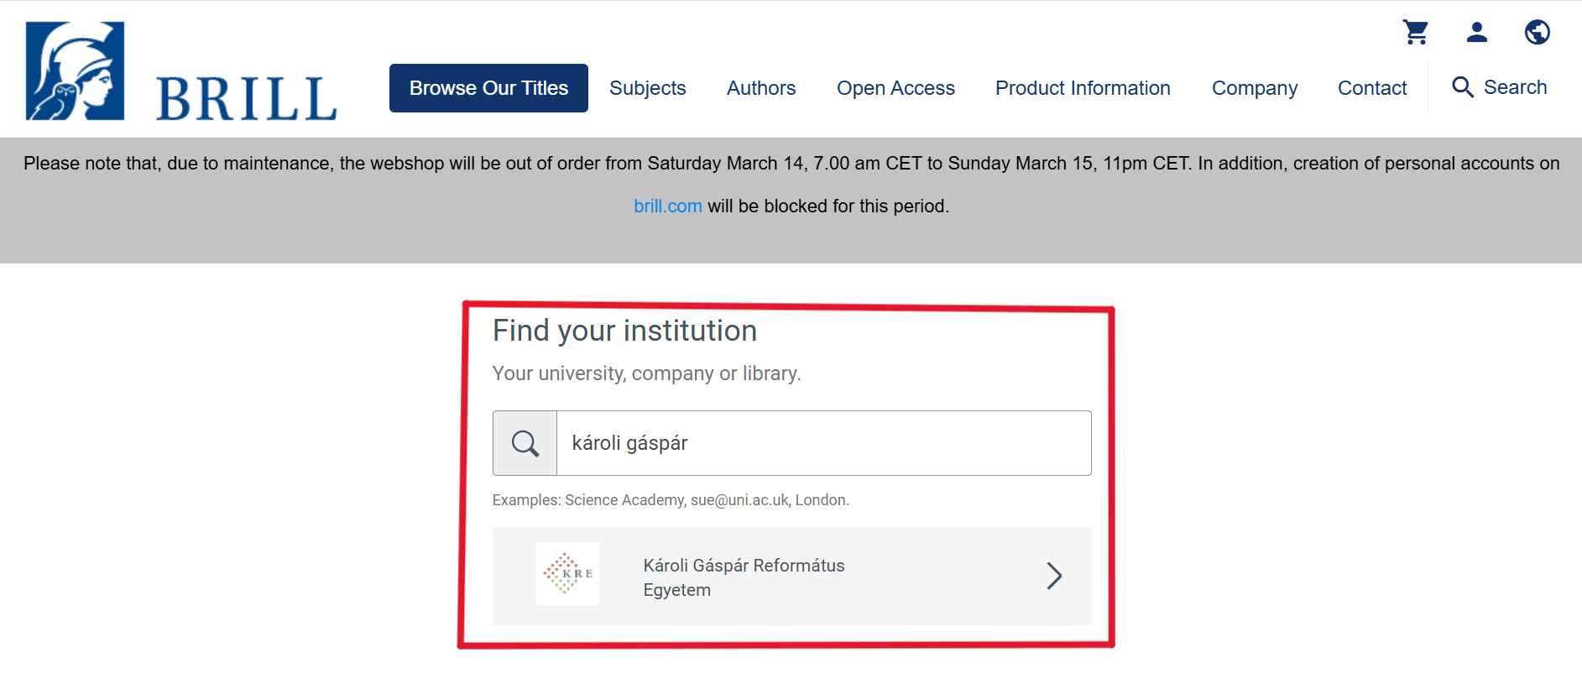The height and width of the screenshot is (689, 1582).
Task: Click the user account profile icon
Action: 1476,33
